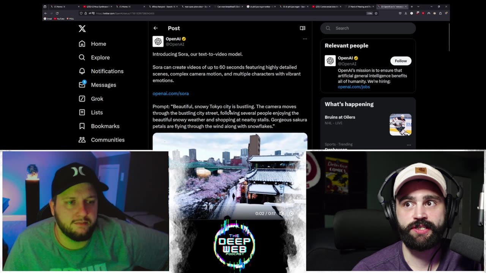This screenshot has width=486, height=273.
Task: Click the 'Relevant people' heading
Action: 347,45
